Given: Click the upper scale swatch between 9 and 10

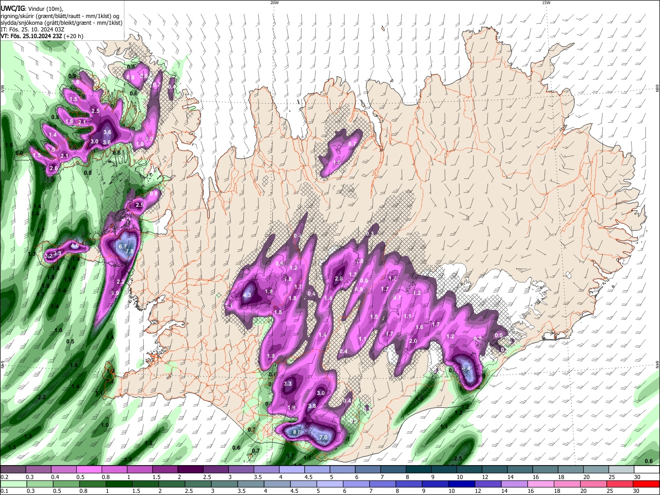Looking at the screenshot, I should pyautogui.click(x=443, y=469).
